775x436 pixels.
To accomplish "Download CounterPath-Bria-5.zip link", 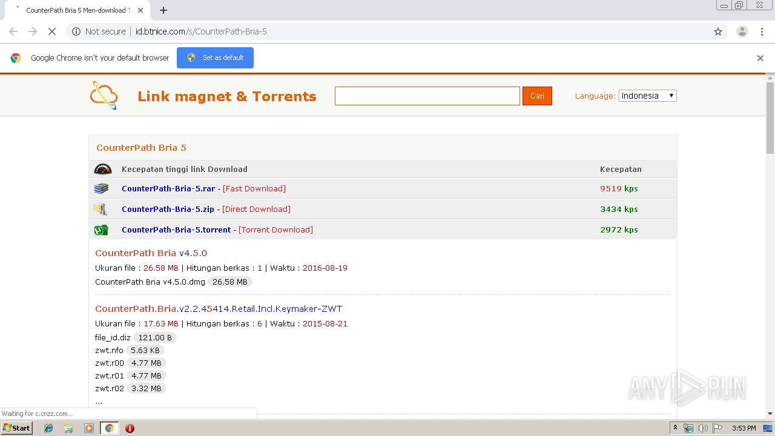I will pos(168,209).
